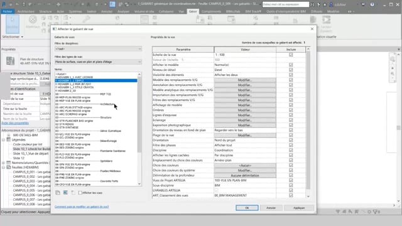Screen dimensions: 402x226
Task: Toggle the Afficher les vues checkbox
Action: point(80,193)
